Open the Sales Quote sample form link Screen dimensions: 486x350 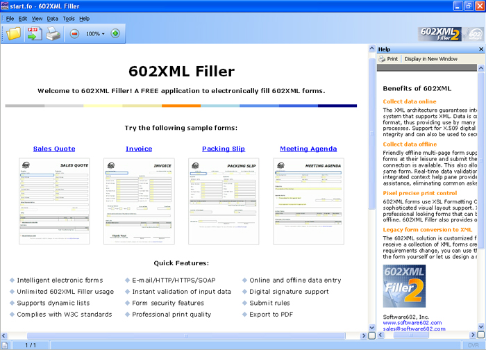pos(54,149)
